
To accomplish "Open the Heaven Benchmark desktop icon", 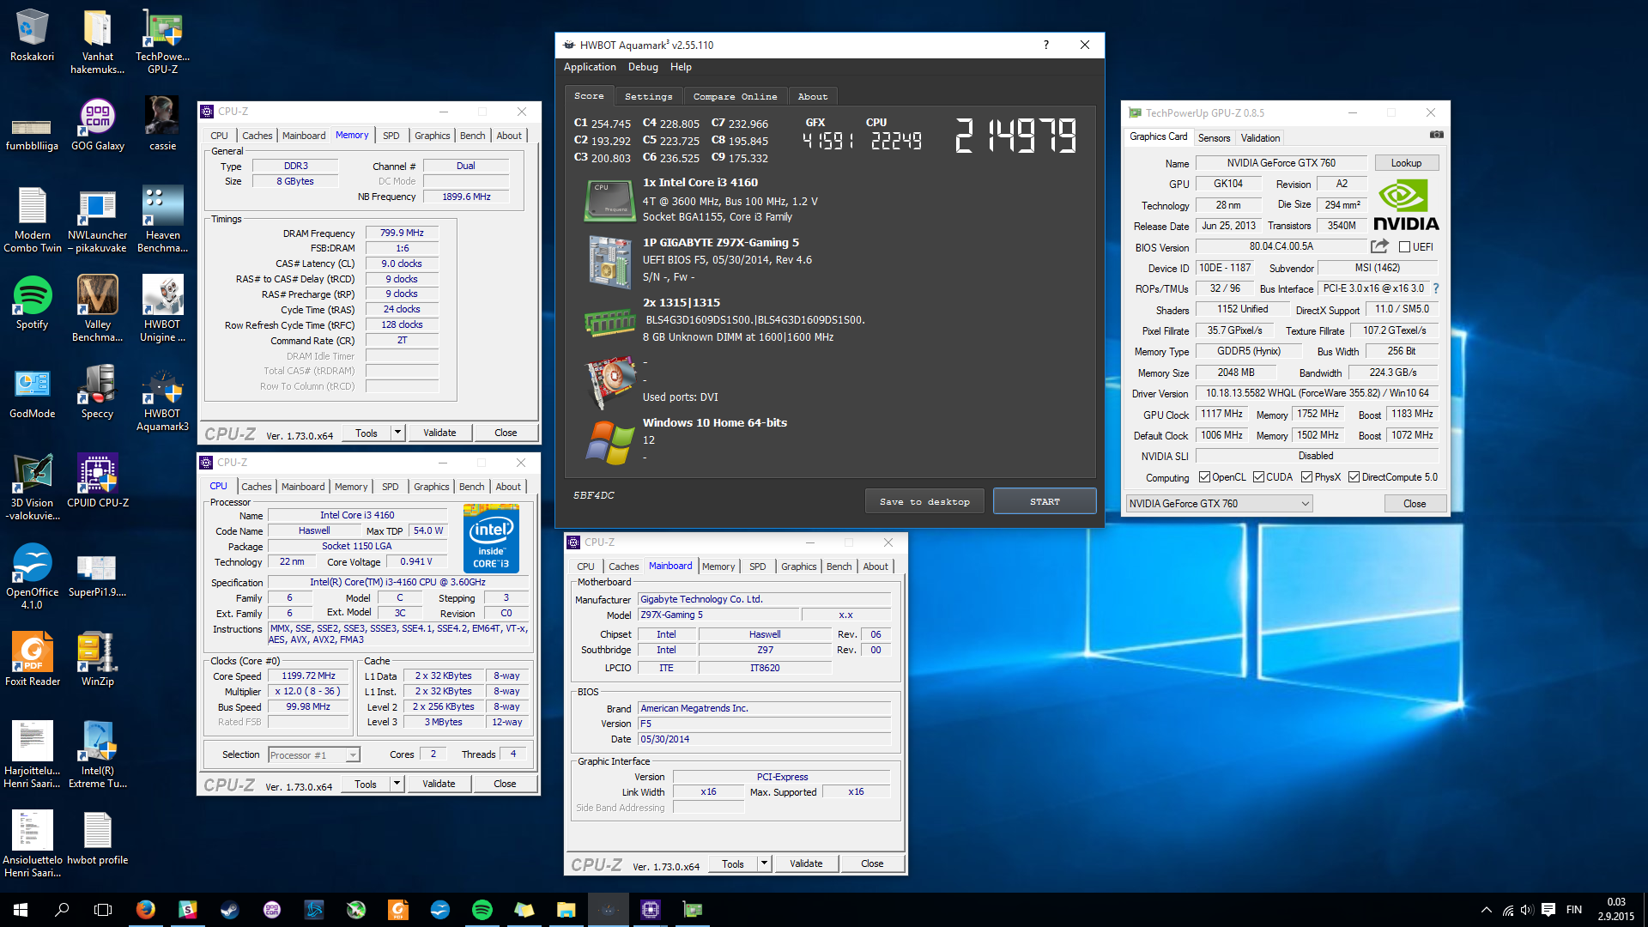I will (x=162, y=220).
